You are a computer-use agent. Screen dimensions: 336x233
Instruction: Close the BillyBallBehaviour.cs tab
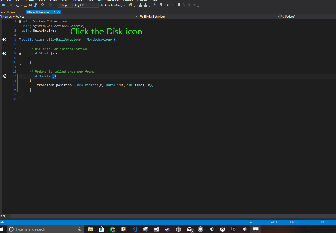(x=59, y=12)
